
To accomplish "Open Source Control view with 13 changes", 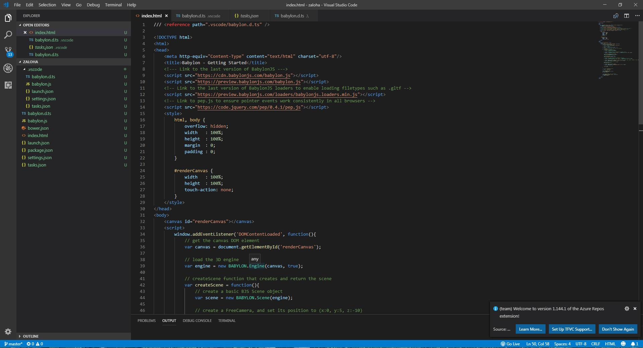I will [x=8, y=51].
